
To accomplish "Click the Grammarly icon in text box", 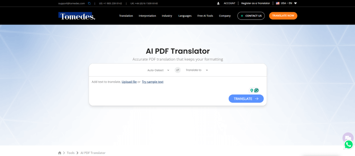I will click(257, 90).
